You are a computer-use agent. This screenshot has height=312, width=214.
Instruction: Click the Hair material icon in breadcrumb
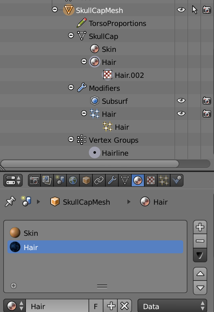click(x=145, y=201)
